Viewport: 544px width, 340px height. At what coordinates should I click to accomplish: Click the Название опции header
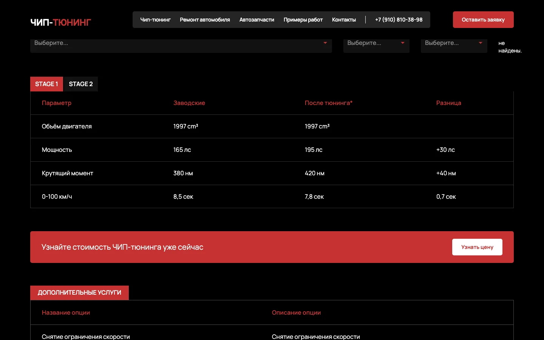tap(66, 312)
